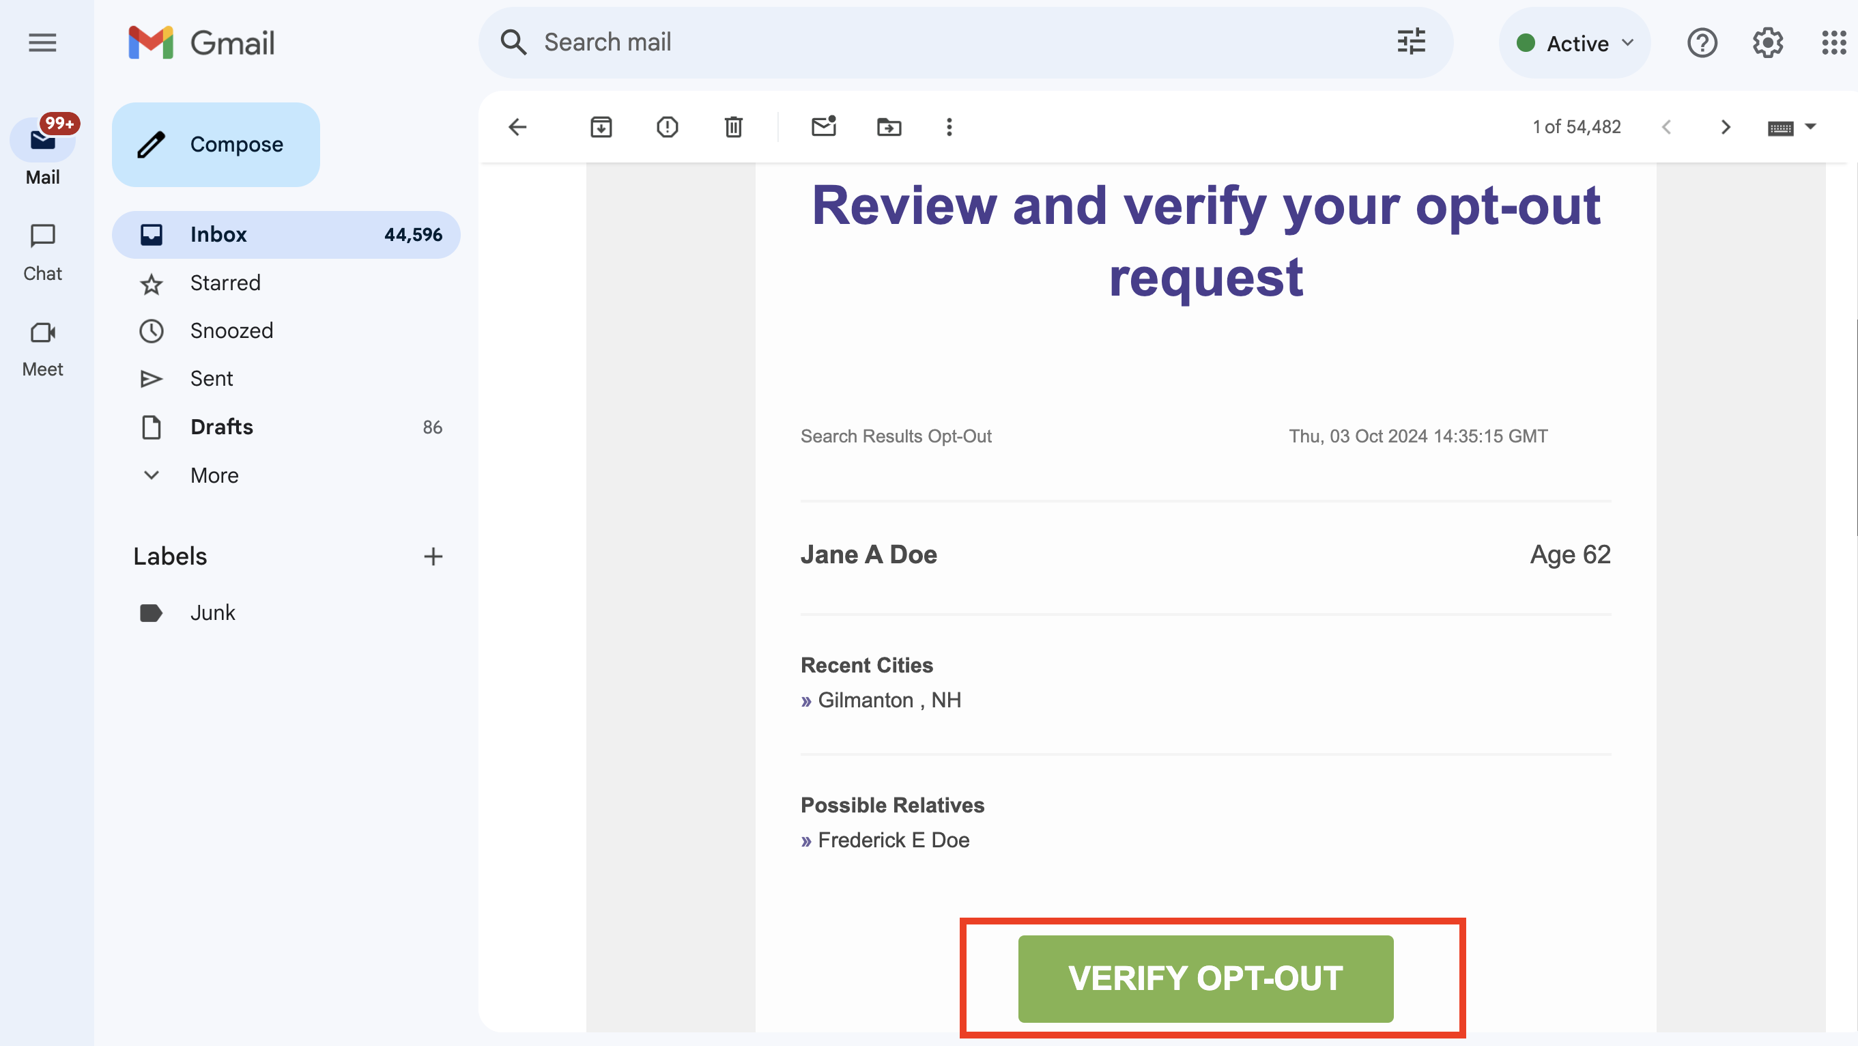This screenshot has width=1858, height=1046.
Task: Click the name Jane A Doe
Action: coord(868,554)
